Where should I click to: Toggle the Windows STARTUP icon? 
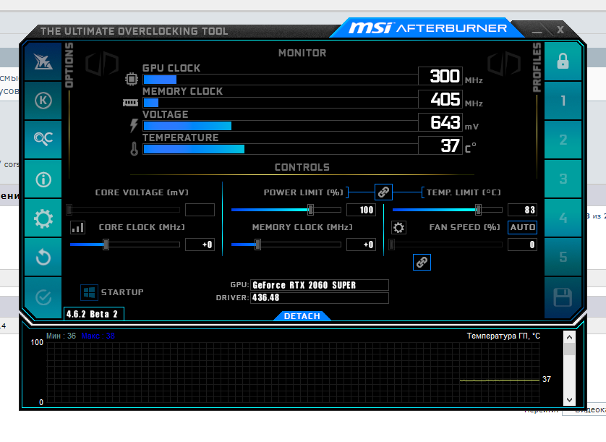click(x=89, y=292)
